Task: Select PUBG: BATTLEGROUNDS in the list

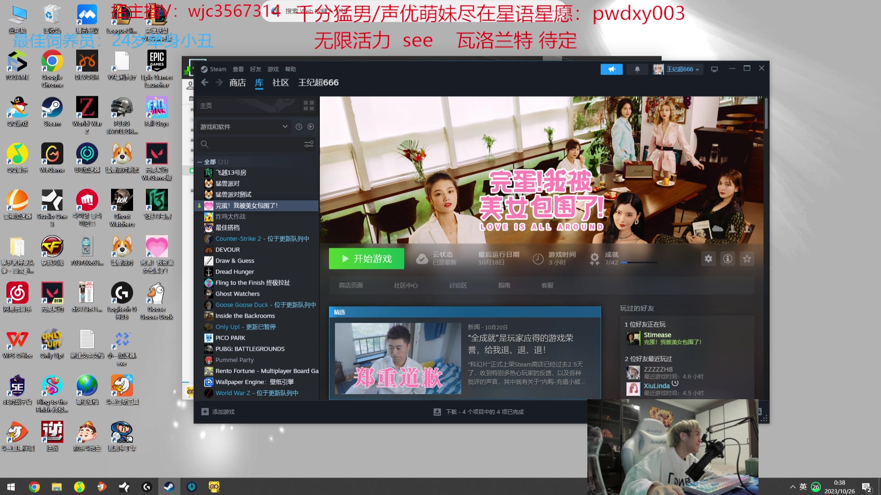Action: point(257,348)
